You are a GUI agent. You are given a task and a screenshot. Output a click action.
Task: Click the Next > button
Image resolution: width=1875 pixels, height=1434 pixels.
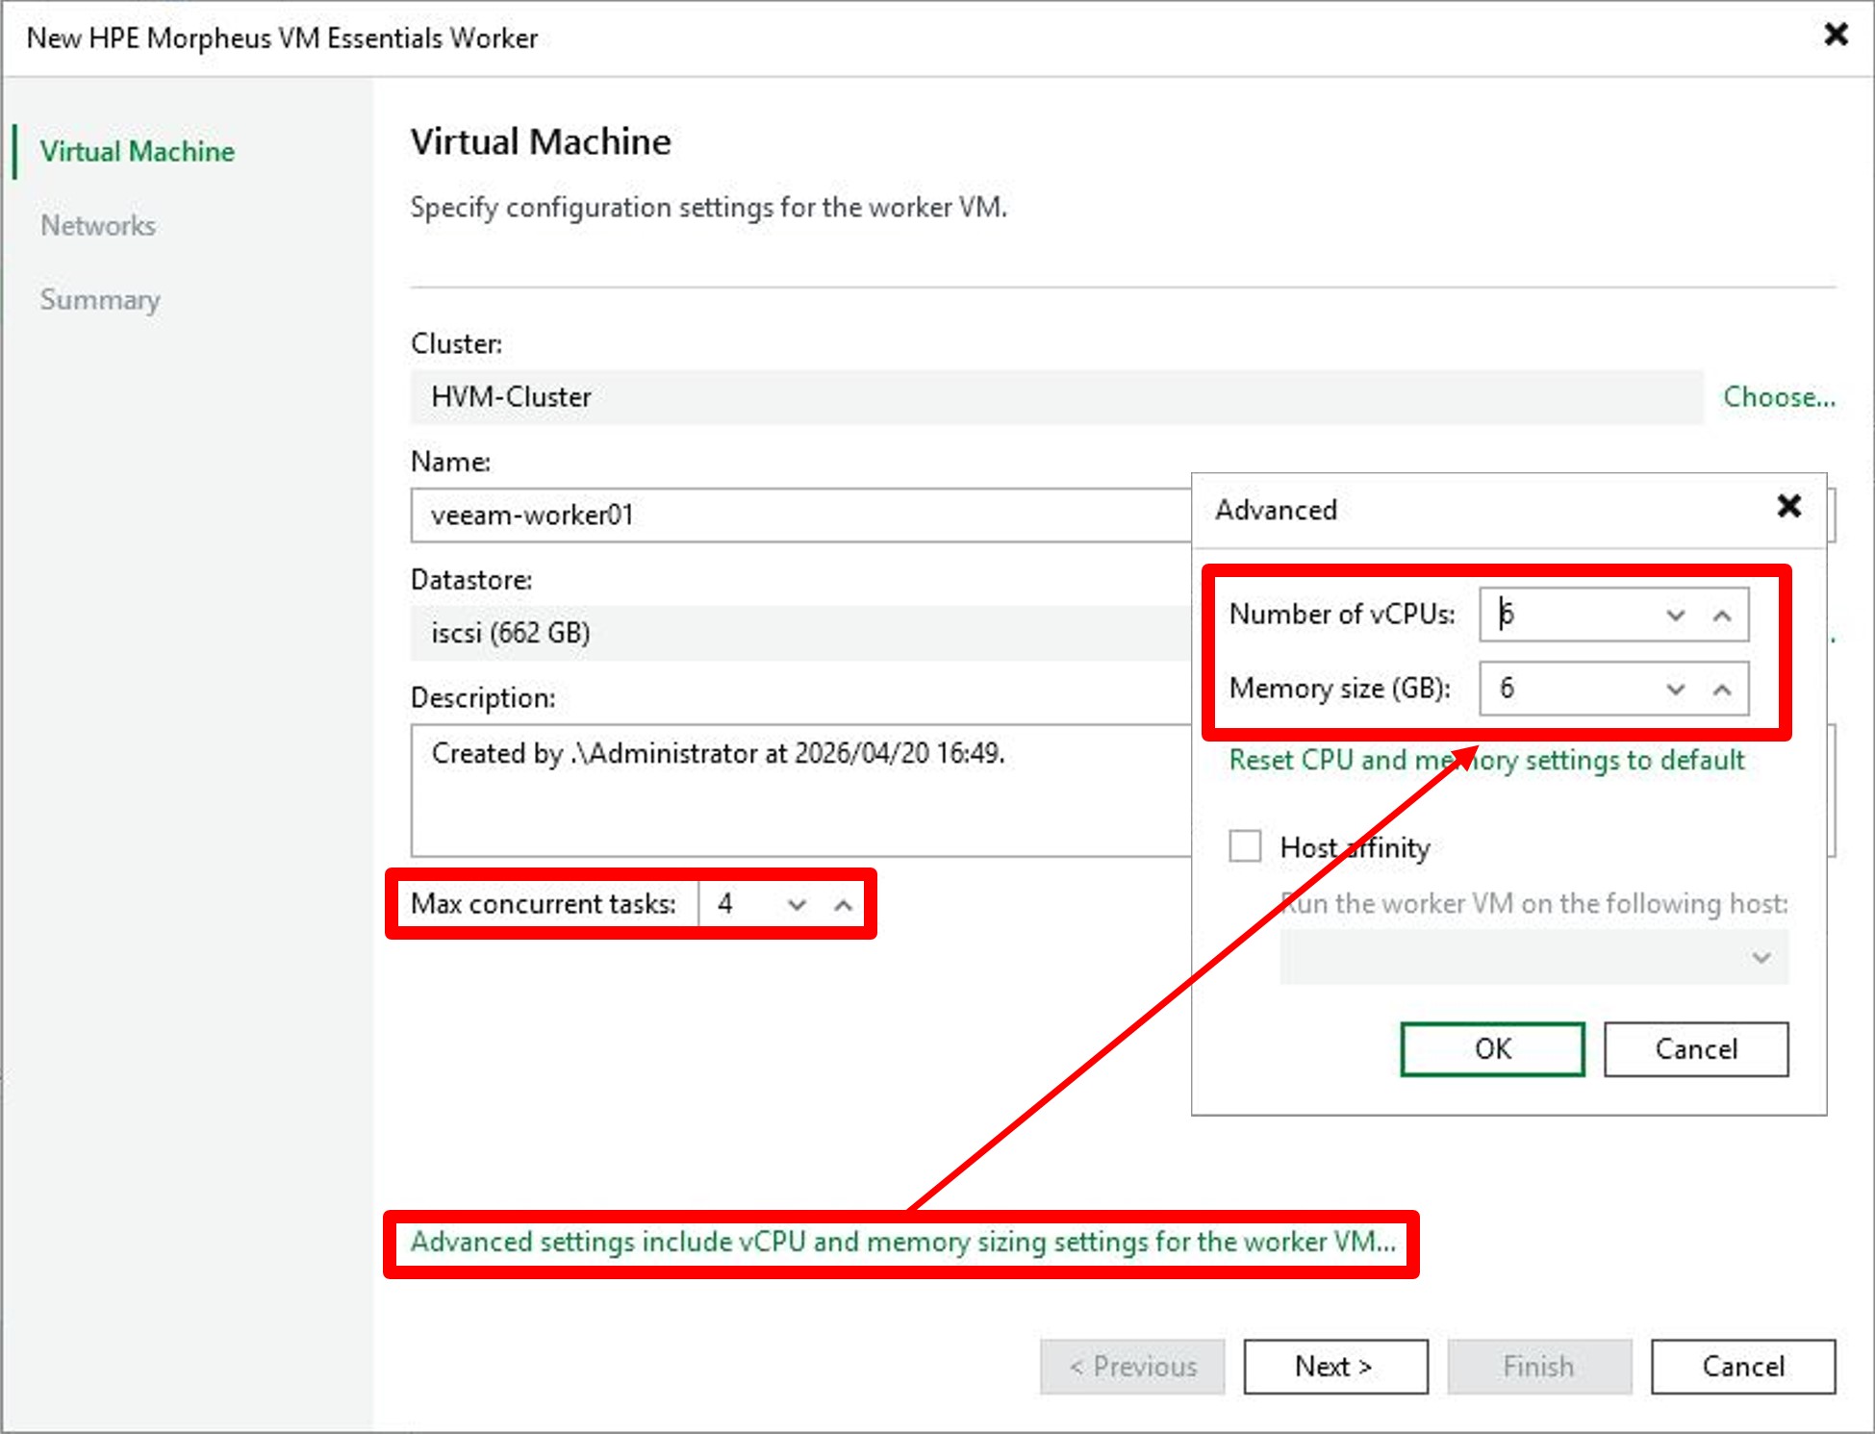[x=1335, y=1366]
